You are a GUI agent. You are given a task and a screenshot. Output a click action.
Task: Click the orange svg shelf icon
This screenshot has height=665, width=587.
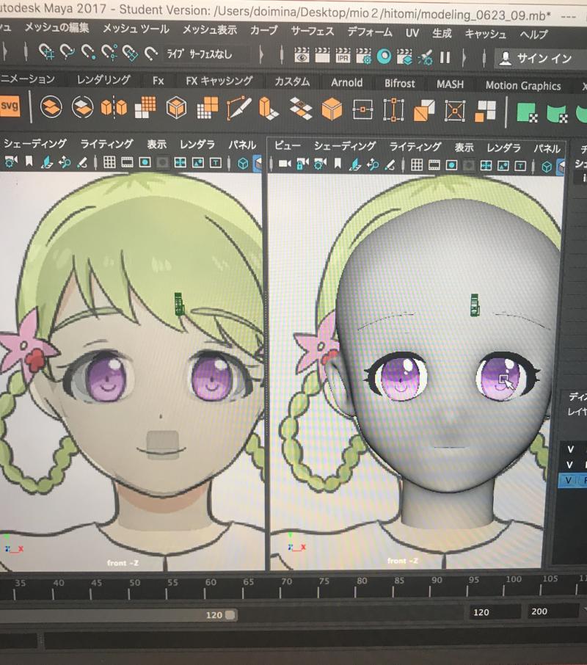[x=10, y=106]
